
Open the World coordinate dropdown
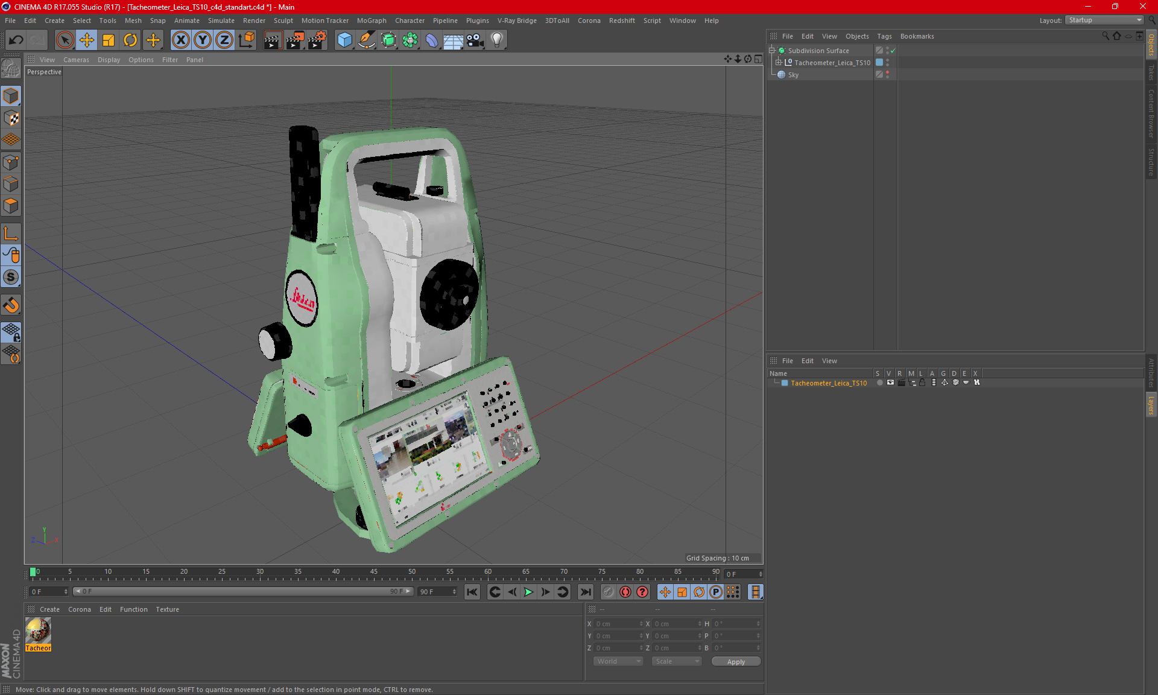point(618,661)
